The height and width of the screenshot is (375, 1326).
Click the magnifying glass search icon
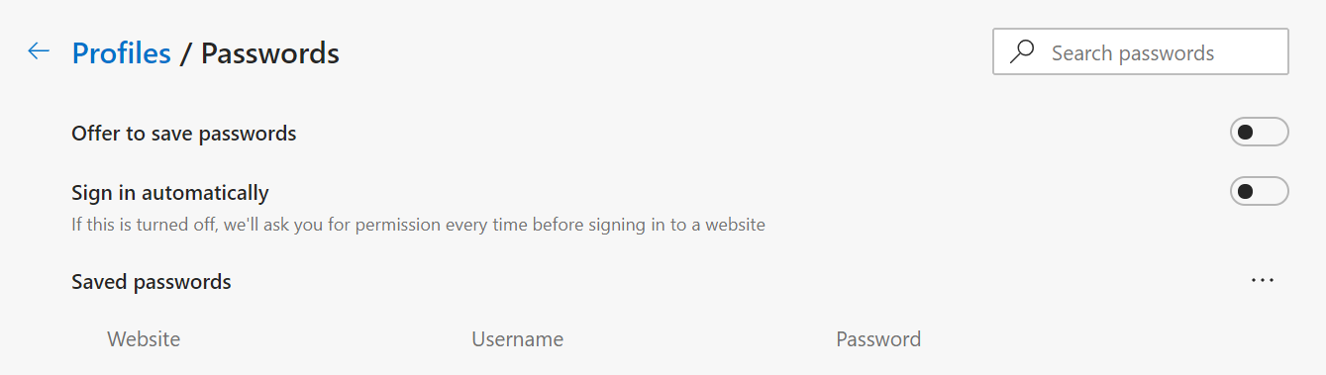pyautogui.click(x=1022, y=52)
